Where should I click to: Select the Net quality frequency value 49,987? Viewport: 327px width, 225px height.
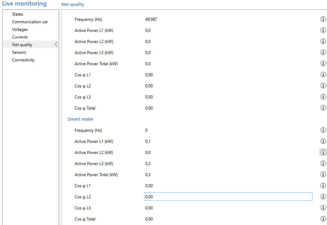click(151, 19)
